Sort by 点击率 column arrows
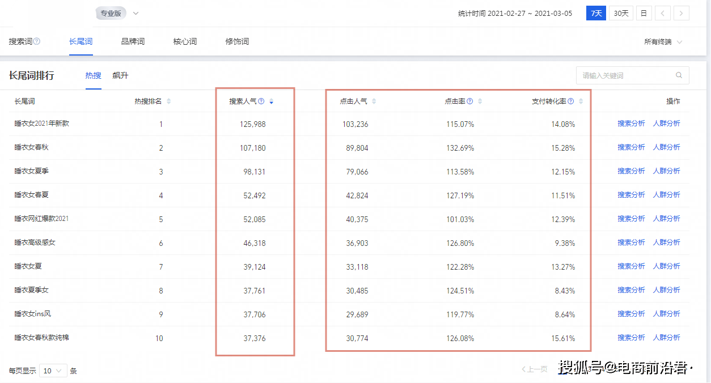This screenshot has width=711, height=383. tap(480, 101)
